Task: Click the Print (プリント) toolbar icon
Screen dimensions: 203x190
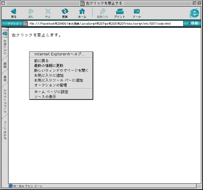Action: click(119, 12)
